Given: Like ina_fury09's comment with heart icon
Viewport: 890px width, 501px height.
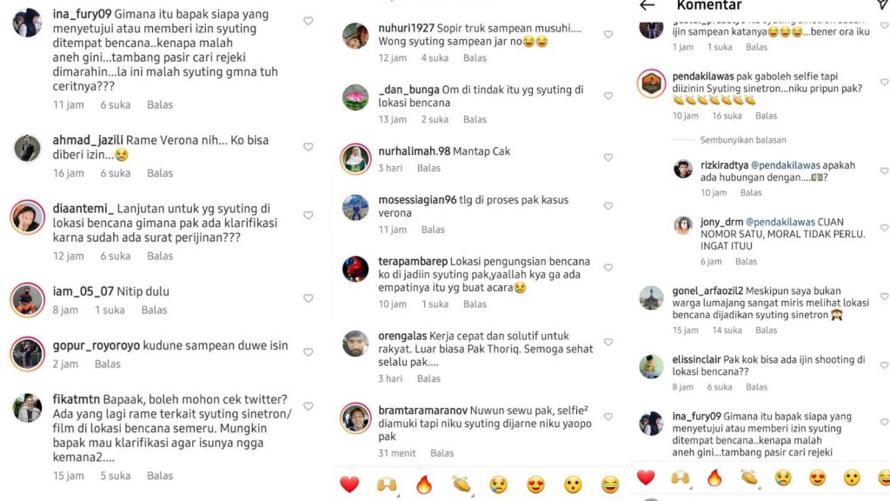Looking at the screenshot, I should pos(309,21).
